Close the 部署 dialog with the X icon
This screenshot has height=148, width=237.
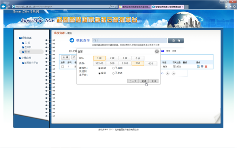point(157,51)
